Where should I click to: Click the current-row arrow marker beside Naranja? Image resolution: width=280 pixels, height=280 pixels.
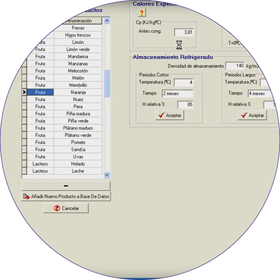[x=25, y=92]
